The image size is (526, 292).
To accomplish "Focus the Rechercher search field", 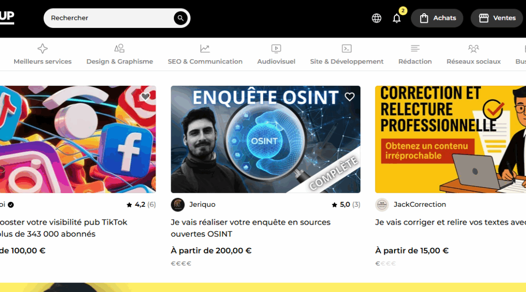I will click(x=110, y=18).
